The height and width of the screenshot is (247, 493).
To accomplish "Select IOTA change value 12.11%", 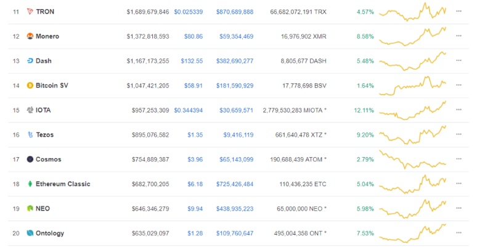I will coord(364,110).
